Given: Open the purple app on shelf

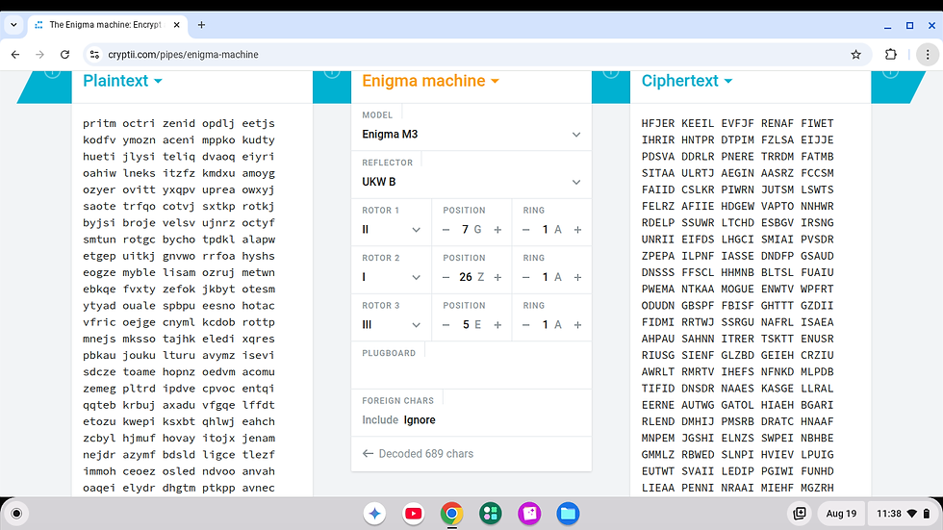Looking at the screenshot, I should 529,514.
